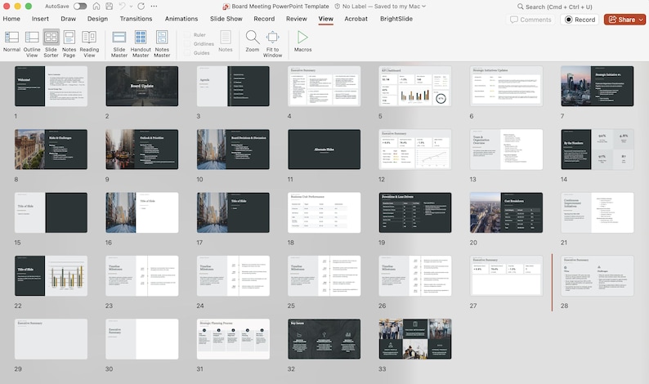Select slide 1 Welcome thumbnail

click(x=51, y=86)
